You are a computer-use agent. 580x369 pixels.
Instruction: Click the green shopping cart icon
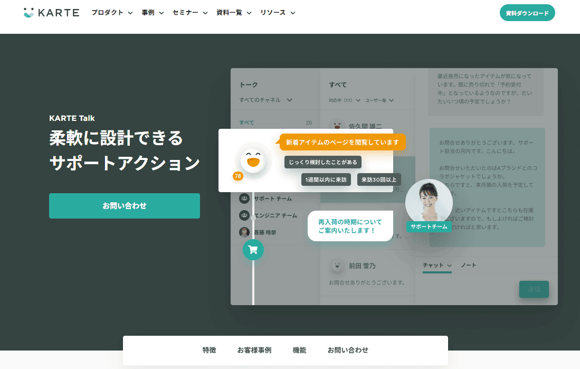[x=253, y=250]
